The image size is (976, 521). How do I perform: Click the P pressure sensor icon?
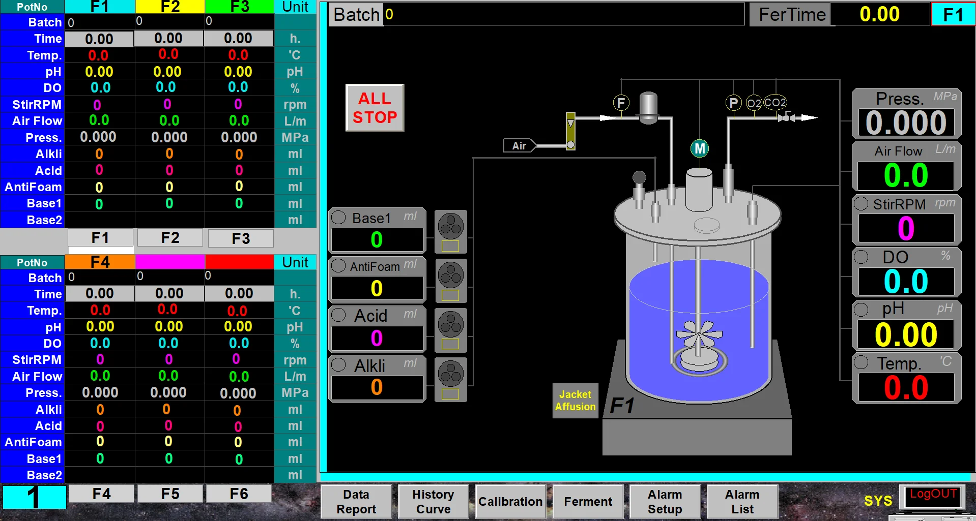pyautogui.click(x=733, y=103)
